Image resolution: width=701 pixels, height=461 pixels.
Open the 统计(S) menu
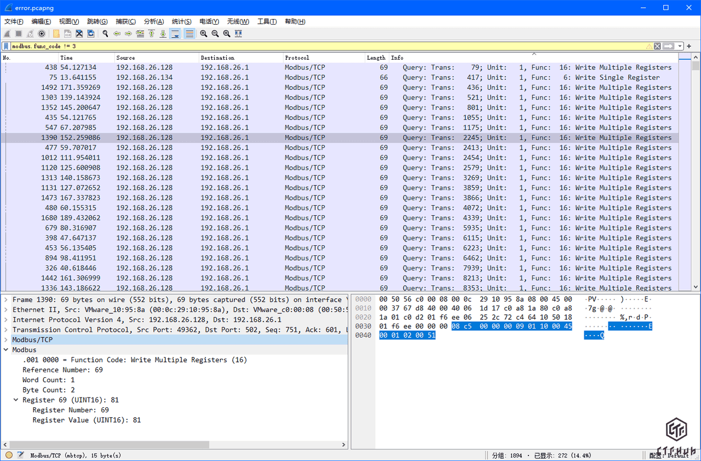pyautogui.click(x=181, y=21)
